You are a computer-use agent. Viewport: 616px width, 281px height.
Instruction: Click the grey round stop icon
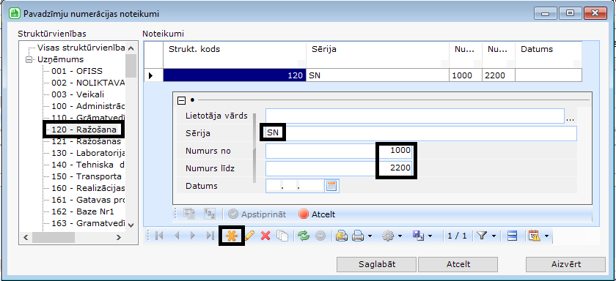[320, 236]
